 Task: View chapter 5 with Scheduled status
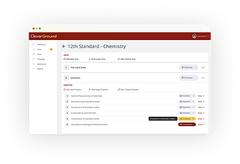pos(201,119)
